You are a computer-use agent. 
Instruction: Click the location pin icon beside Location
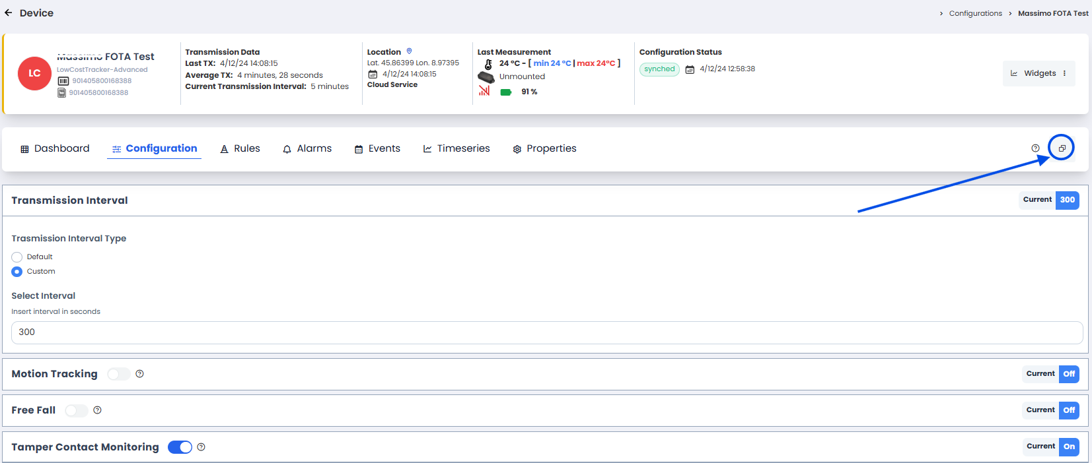point(409,51)
